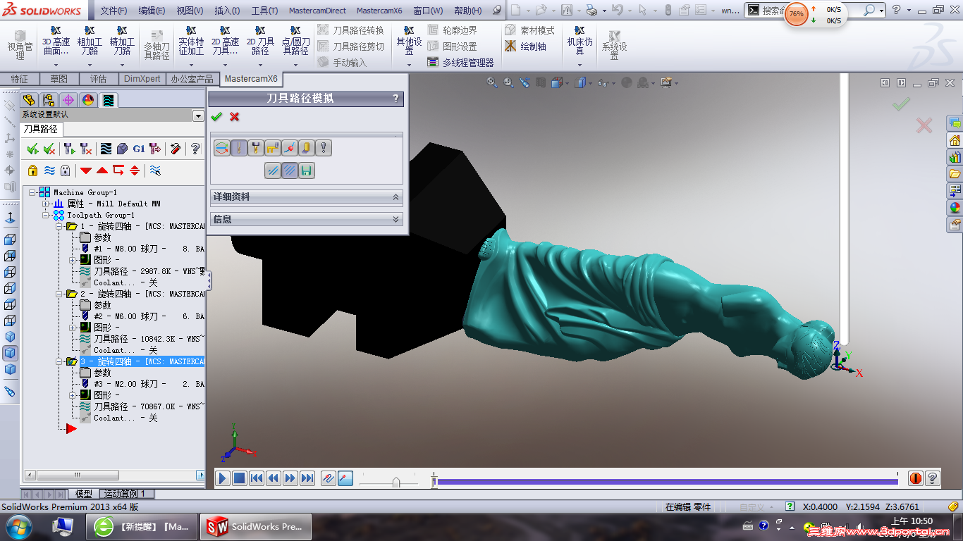The height and width of the screenshot is (541, 963).
Task: Move insert arrow down with red triangle
Action: [85, 170]
